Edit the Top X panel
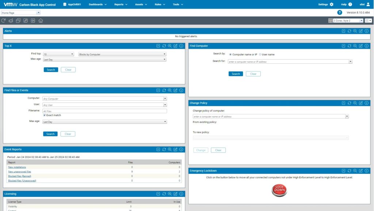Screen dimensions: 374x211 [x=175, y=46]
